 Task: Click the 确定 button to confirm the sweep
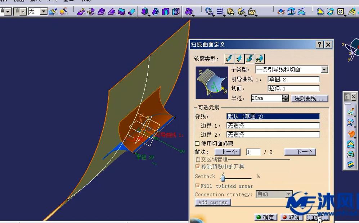[265, 217]
